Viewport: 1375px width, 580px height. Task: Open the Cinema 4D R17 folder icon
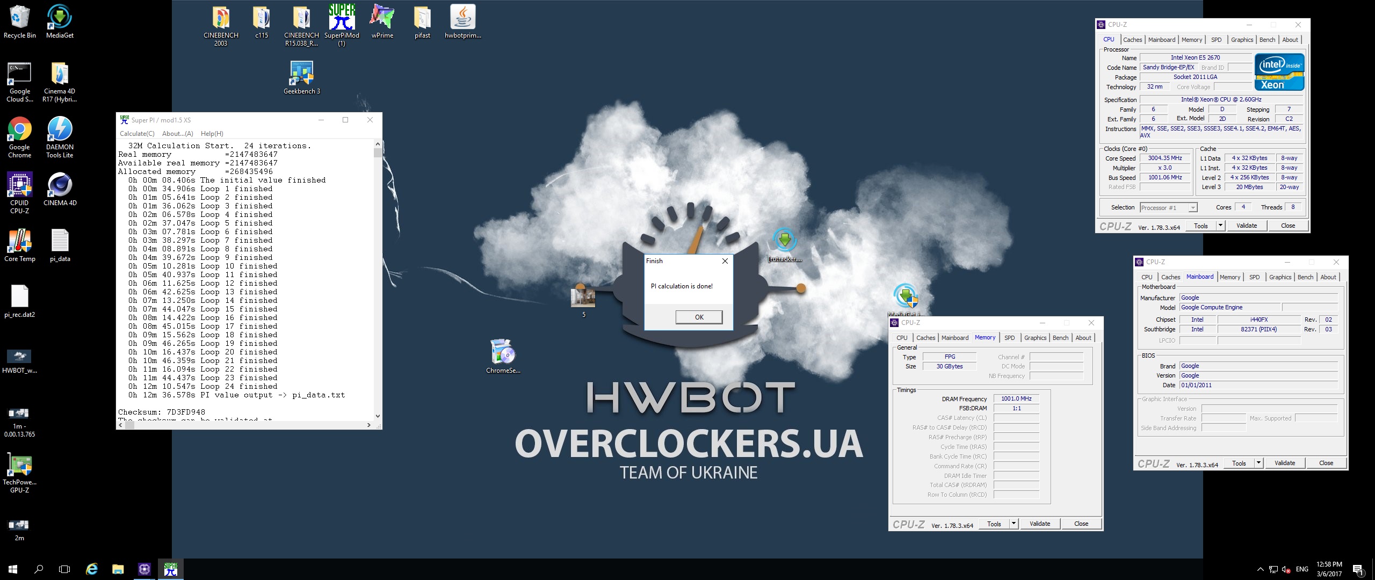(x=60, y=82)
